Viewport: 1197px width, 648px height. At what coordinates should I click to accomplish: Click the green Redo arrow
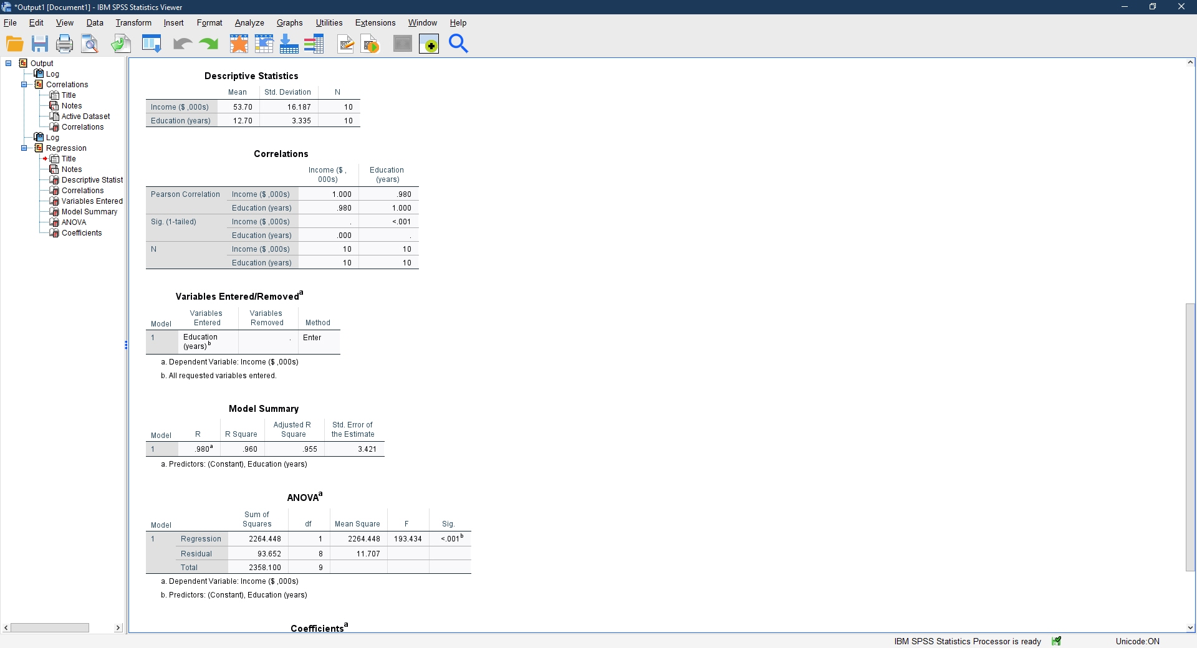click(208, 44)
